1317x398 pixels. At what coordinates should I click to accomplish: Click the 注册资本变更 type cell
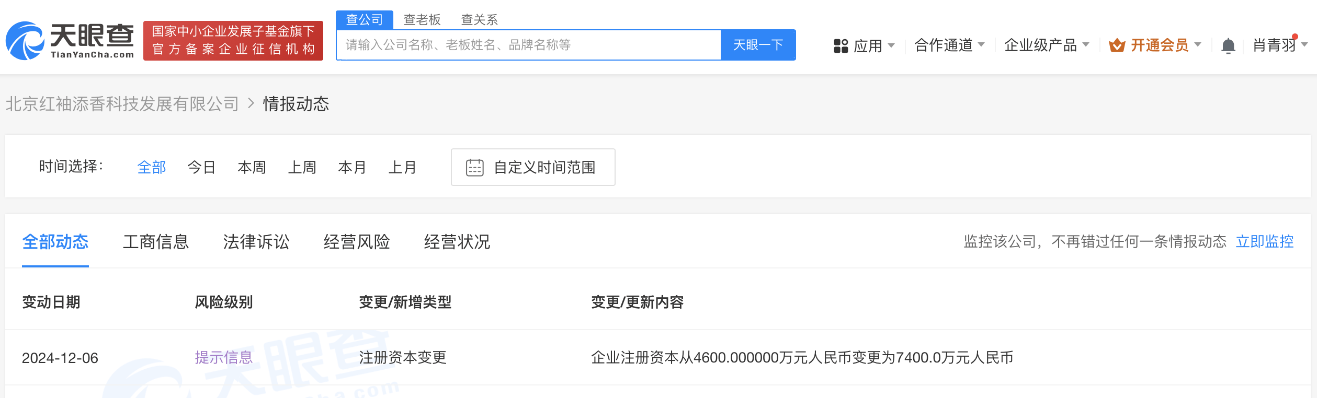(x=403, y=358)
